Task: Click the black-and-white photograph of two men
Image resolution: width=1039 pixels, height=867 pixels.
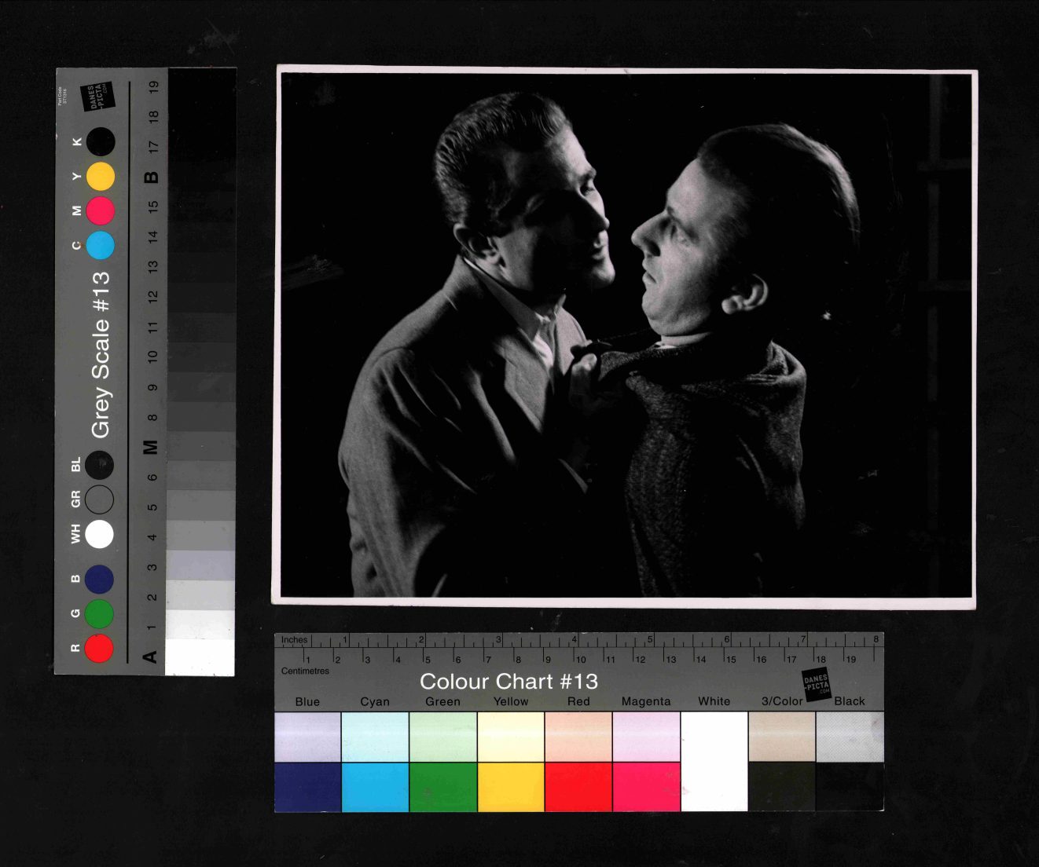Action: pyautogui.click(x=625, y=335)
